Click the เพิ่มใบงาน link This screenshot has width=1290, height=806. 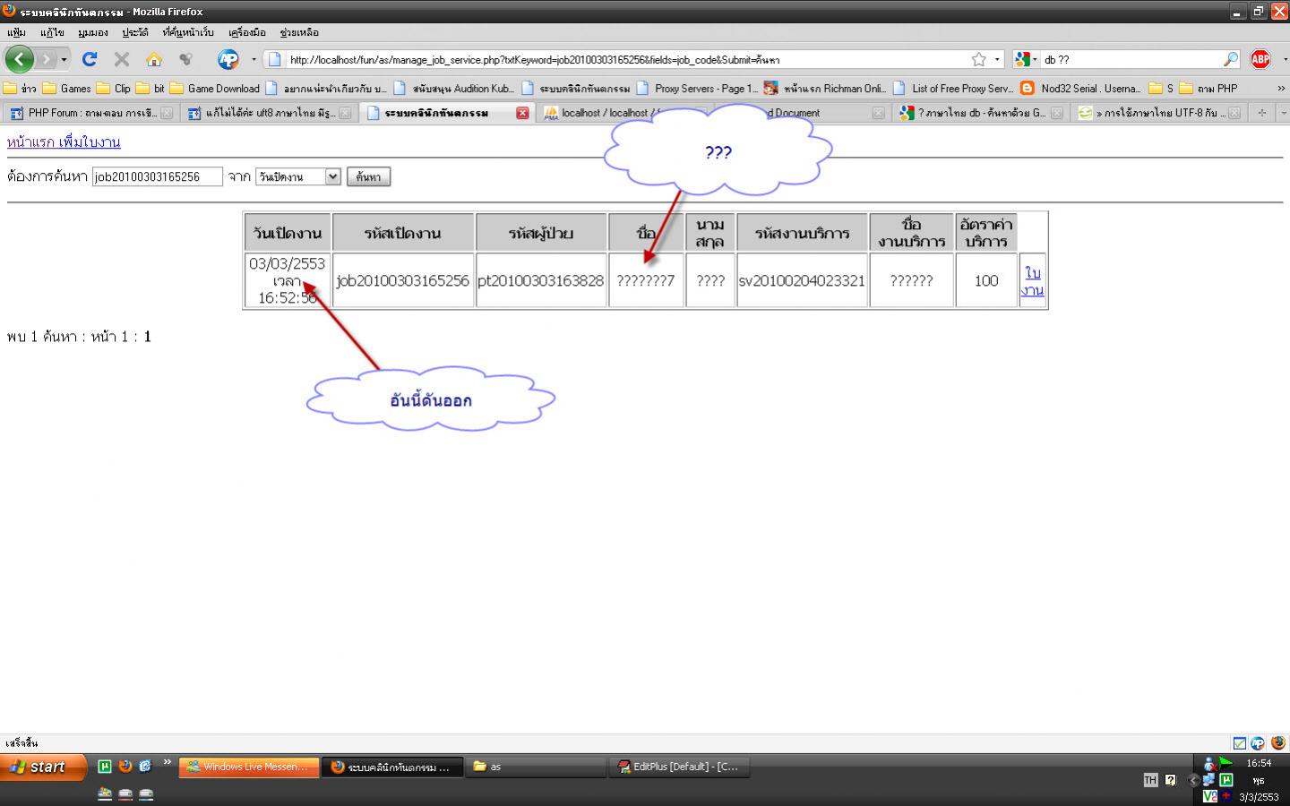[x=89, y=141]
